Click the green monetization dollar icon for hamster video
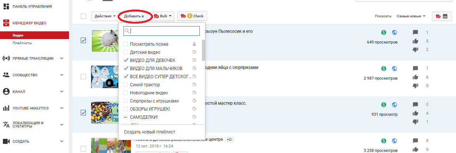 pyautogui.click(x=384, y=32)
